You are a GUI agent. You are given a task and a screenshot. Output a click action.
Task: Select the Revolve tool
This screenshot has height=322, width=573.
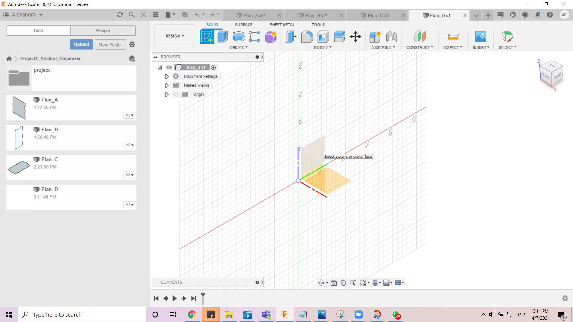coord(239,37)
